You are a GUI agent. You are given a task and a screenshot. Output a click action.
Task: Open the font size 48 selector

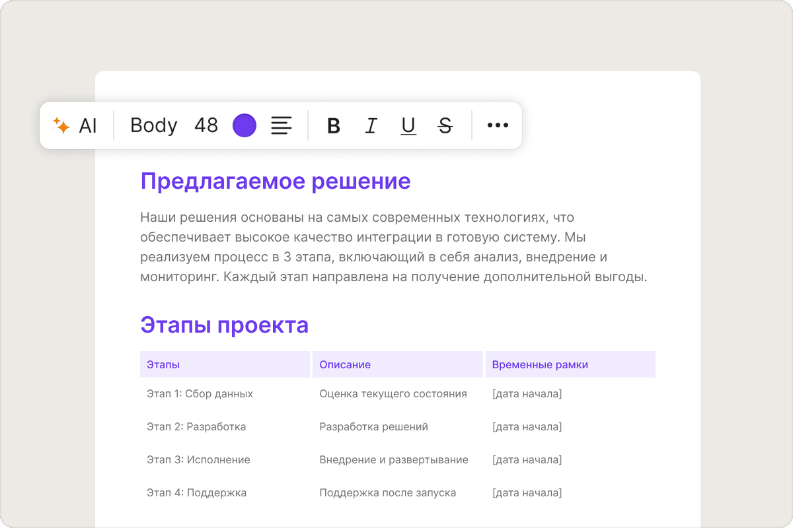point(206,125)
